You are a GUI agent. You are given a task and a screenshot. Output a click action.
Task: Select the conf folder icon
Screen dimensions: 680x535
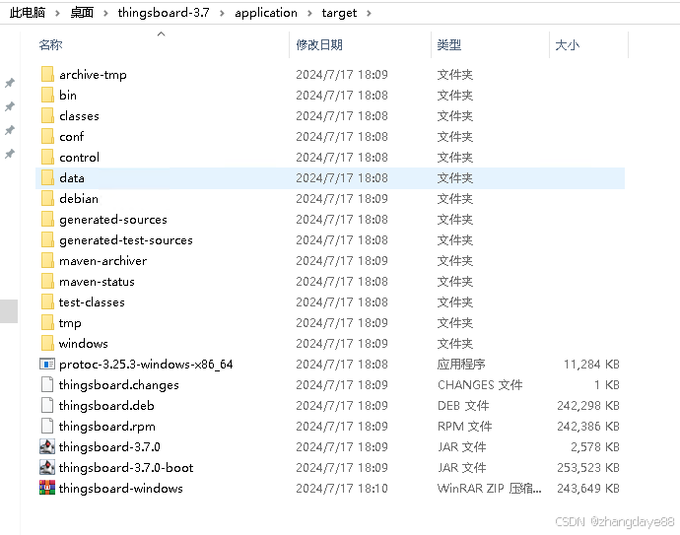point(47,137)
